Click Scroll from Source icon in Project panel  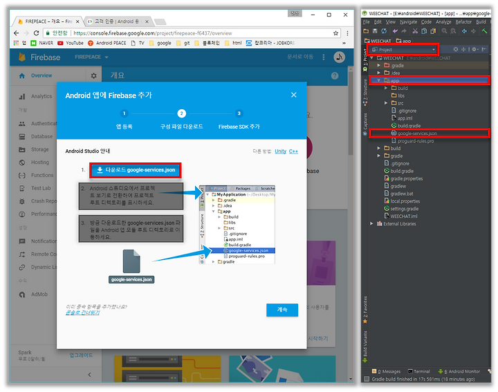pos(456,50)
